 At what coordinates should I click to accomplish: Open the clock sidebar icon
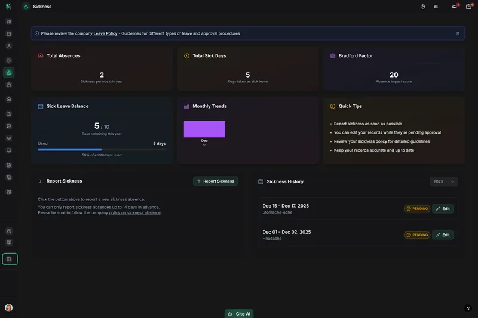[x=9, y=85]
